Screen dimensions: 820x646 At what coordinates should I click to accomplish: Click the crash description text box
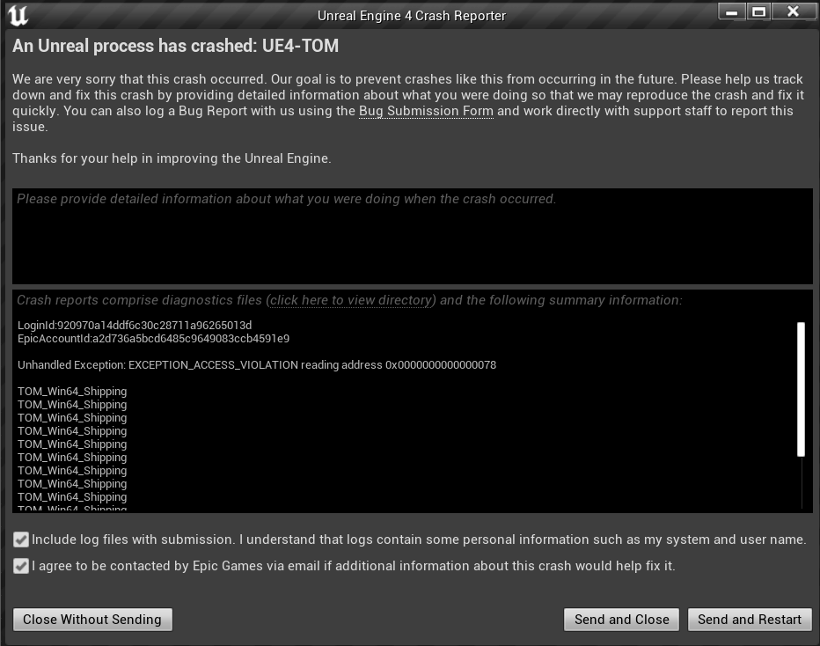pos(412,238)
